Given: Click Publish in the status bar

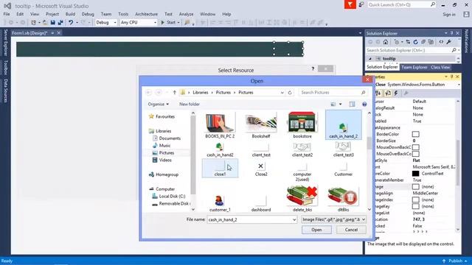Looking at the screenshot, I should (x=454, y=261).
